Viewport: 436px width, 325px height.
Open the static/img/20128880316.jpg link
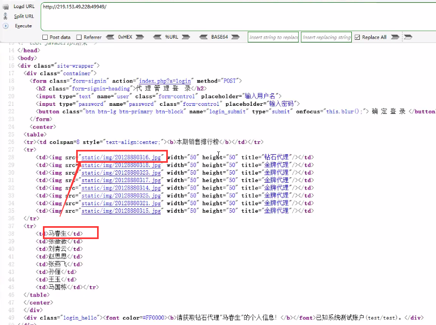point(121,157)
